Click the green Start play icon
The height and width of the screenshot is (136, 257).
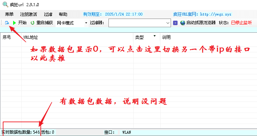pyautogui.click(x=15, y=23)
